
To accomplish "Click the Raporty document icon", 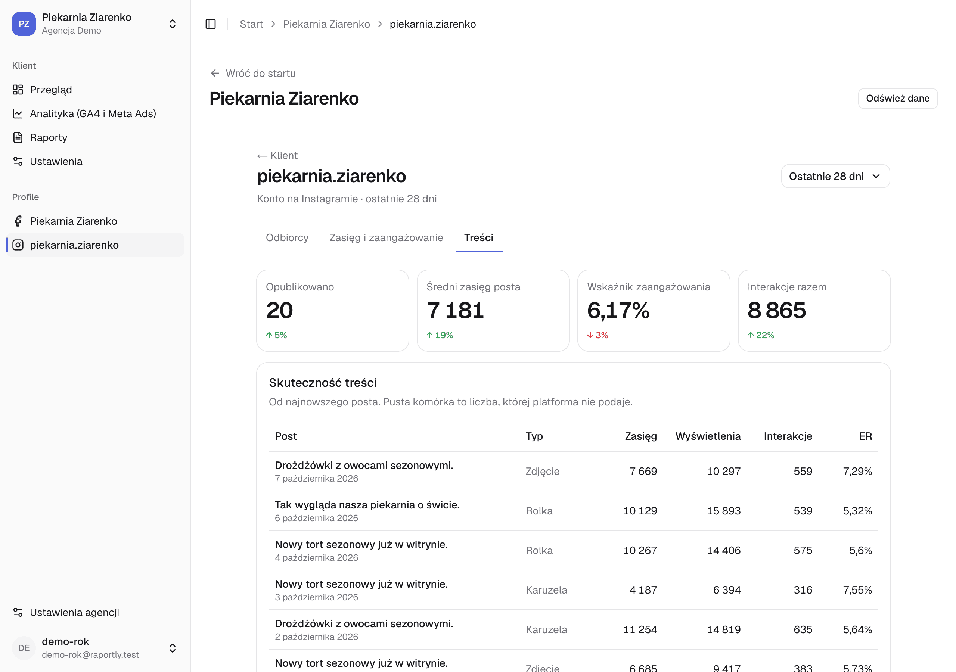I will point(18,137).
